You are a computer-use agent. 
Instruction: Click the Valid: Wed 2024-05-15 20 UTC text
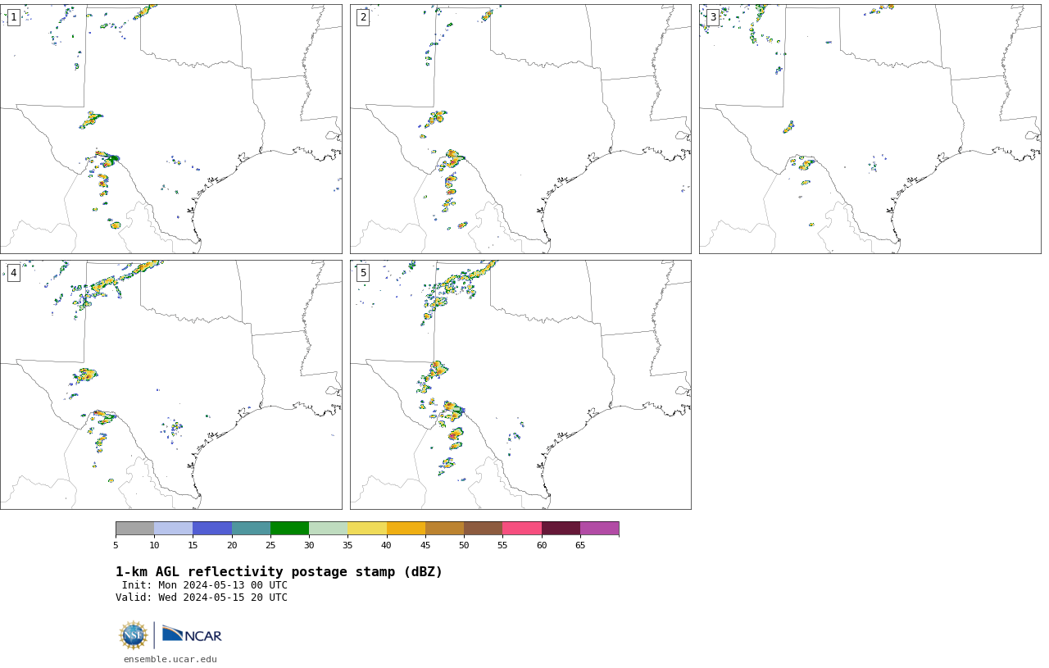202,598
